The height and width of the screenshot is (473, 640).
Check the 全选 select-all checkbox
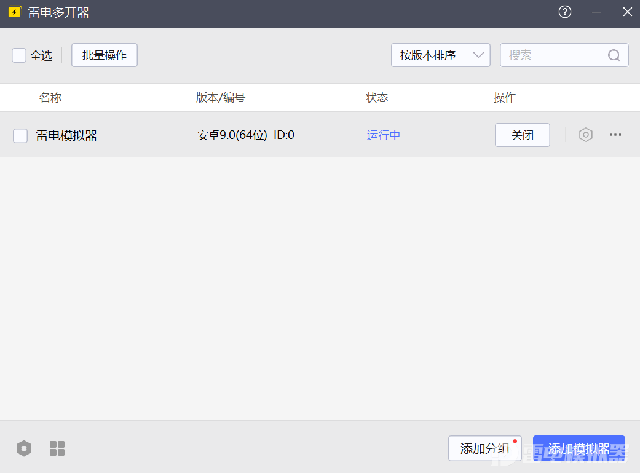18,55
